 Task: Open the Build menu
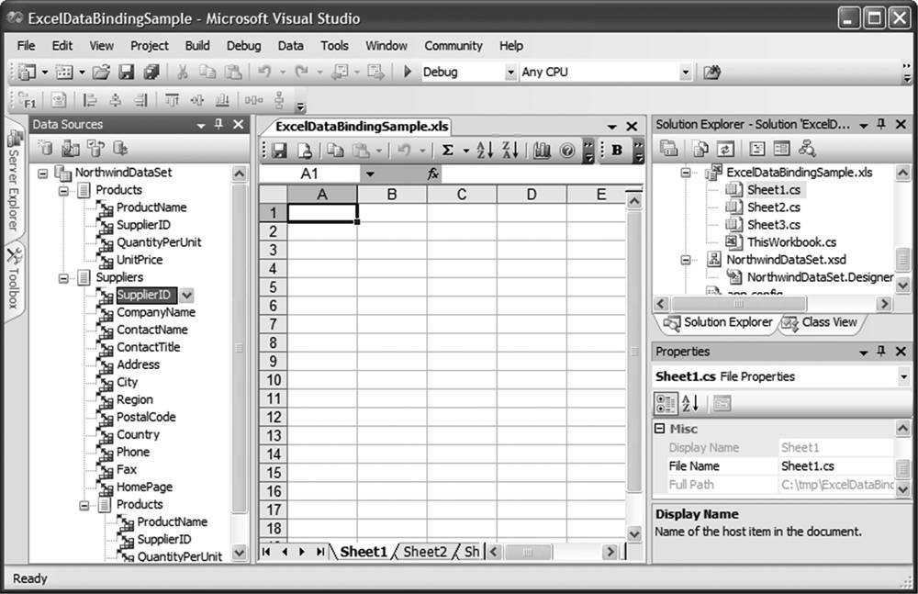(x=197, y=46)
